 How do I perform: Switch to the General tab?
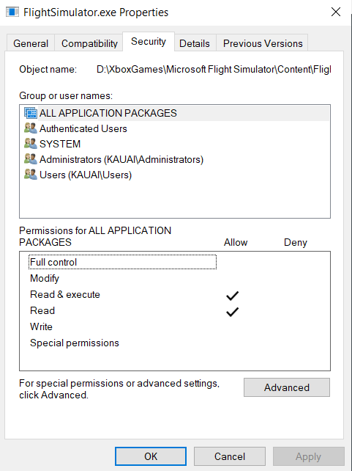pyautogui.click(x=31, y=43)
